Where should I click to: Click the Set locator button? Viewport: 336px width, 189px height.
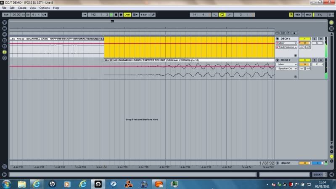(283, 32)
